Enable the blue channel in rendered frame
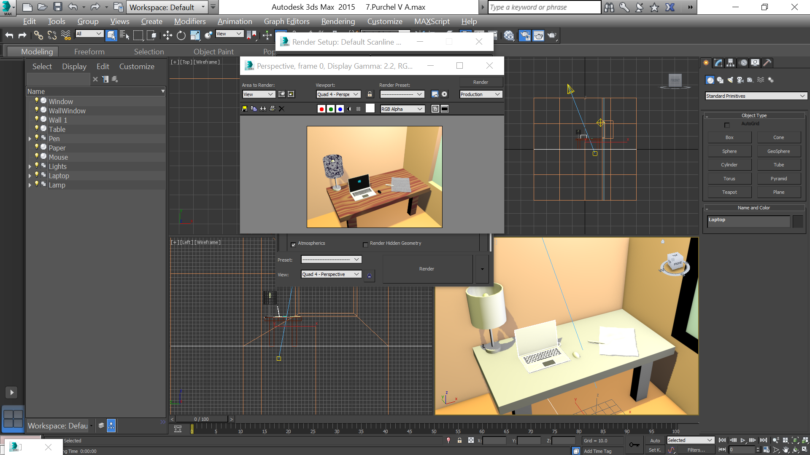810x455 pixels. pyautogui.click(x=340, y=109)
